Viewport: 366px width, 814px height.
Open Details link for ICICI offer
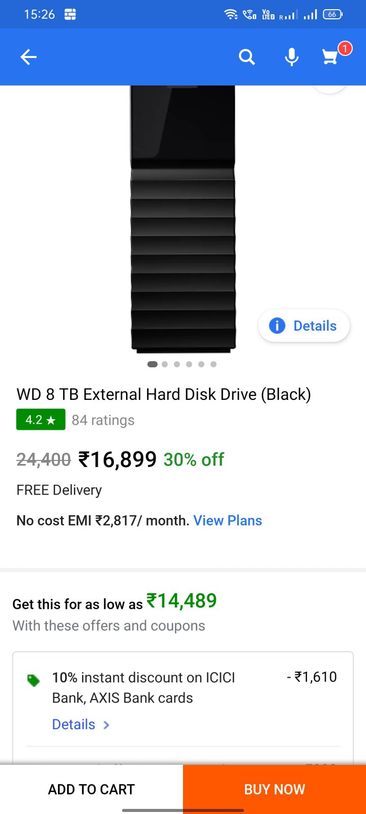(x=74, y=724)
